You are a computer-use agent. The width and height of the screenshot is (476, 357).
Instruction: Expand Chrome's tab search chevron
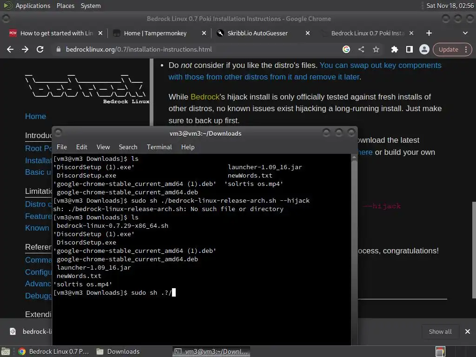pos(465,33)
